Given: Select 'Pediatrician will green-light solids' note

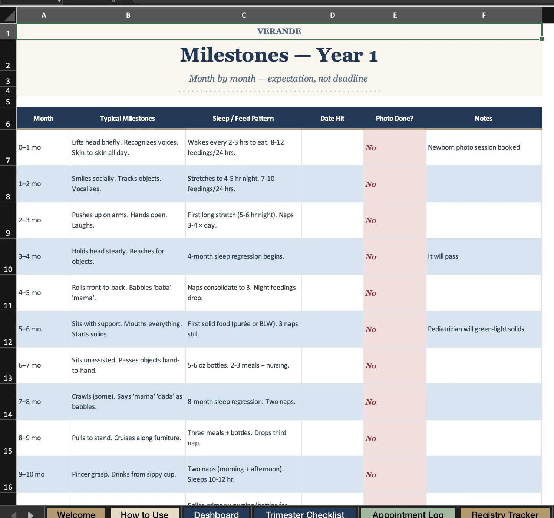Looking at the screenshot, I should click(x=484, y=329).
